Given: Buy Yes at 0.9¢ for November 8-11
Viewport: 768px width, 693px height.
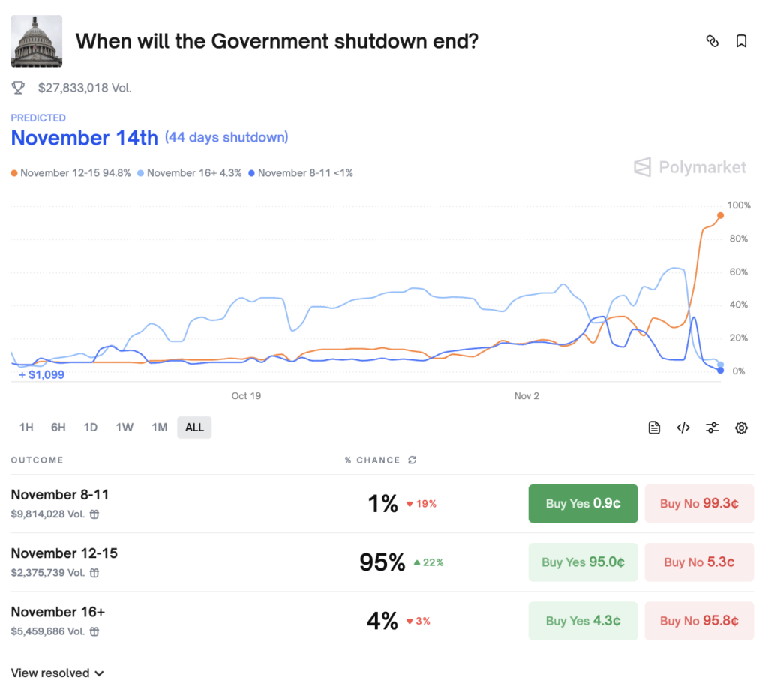Looking at the screenshot, I should 583,504.
